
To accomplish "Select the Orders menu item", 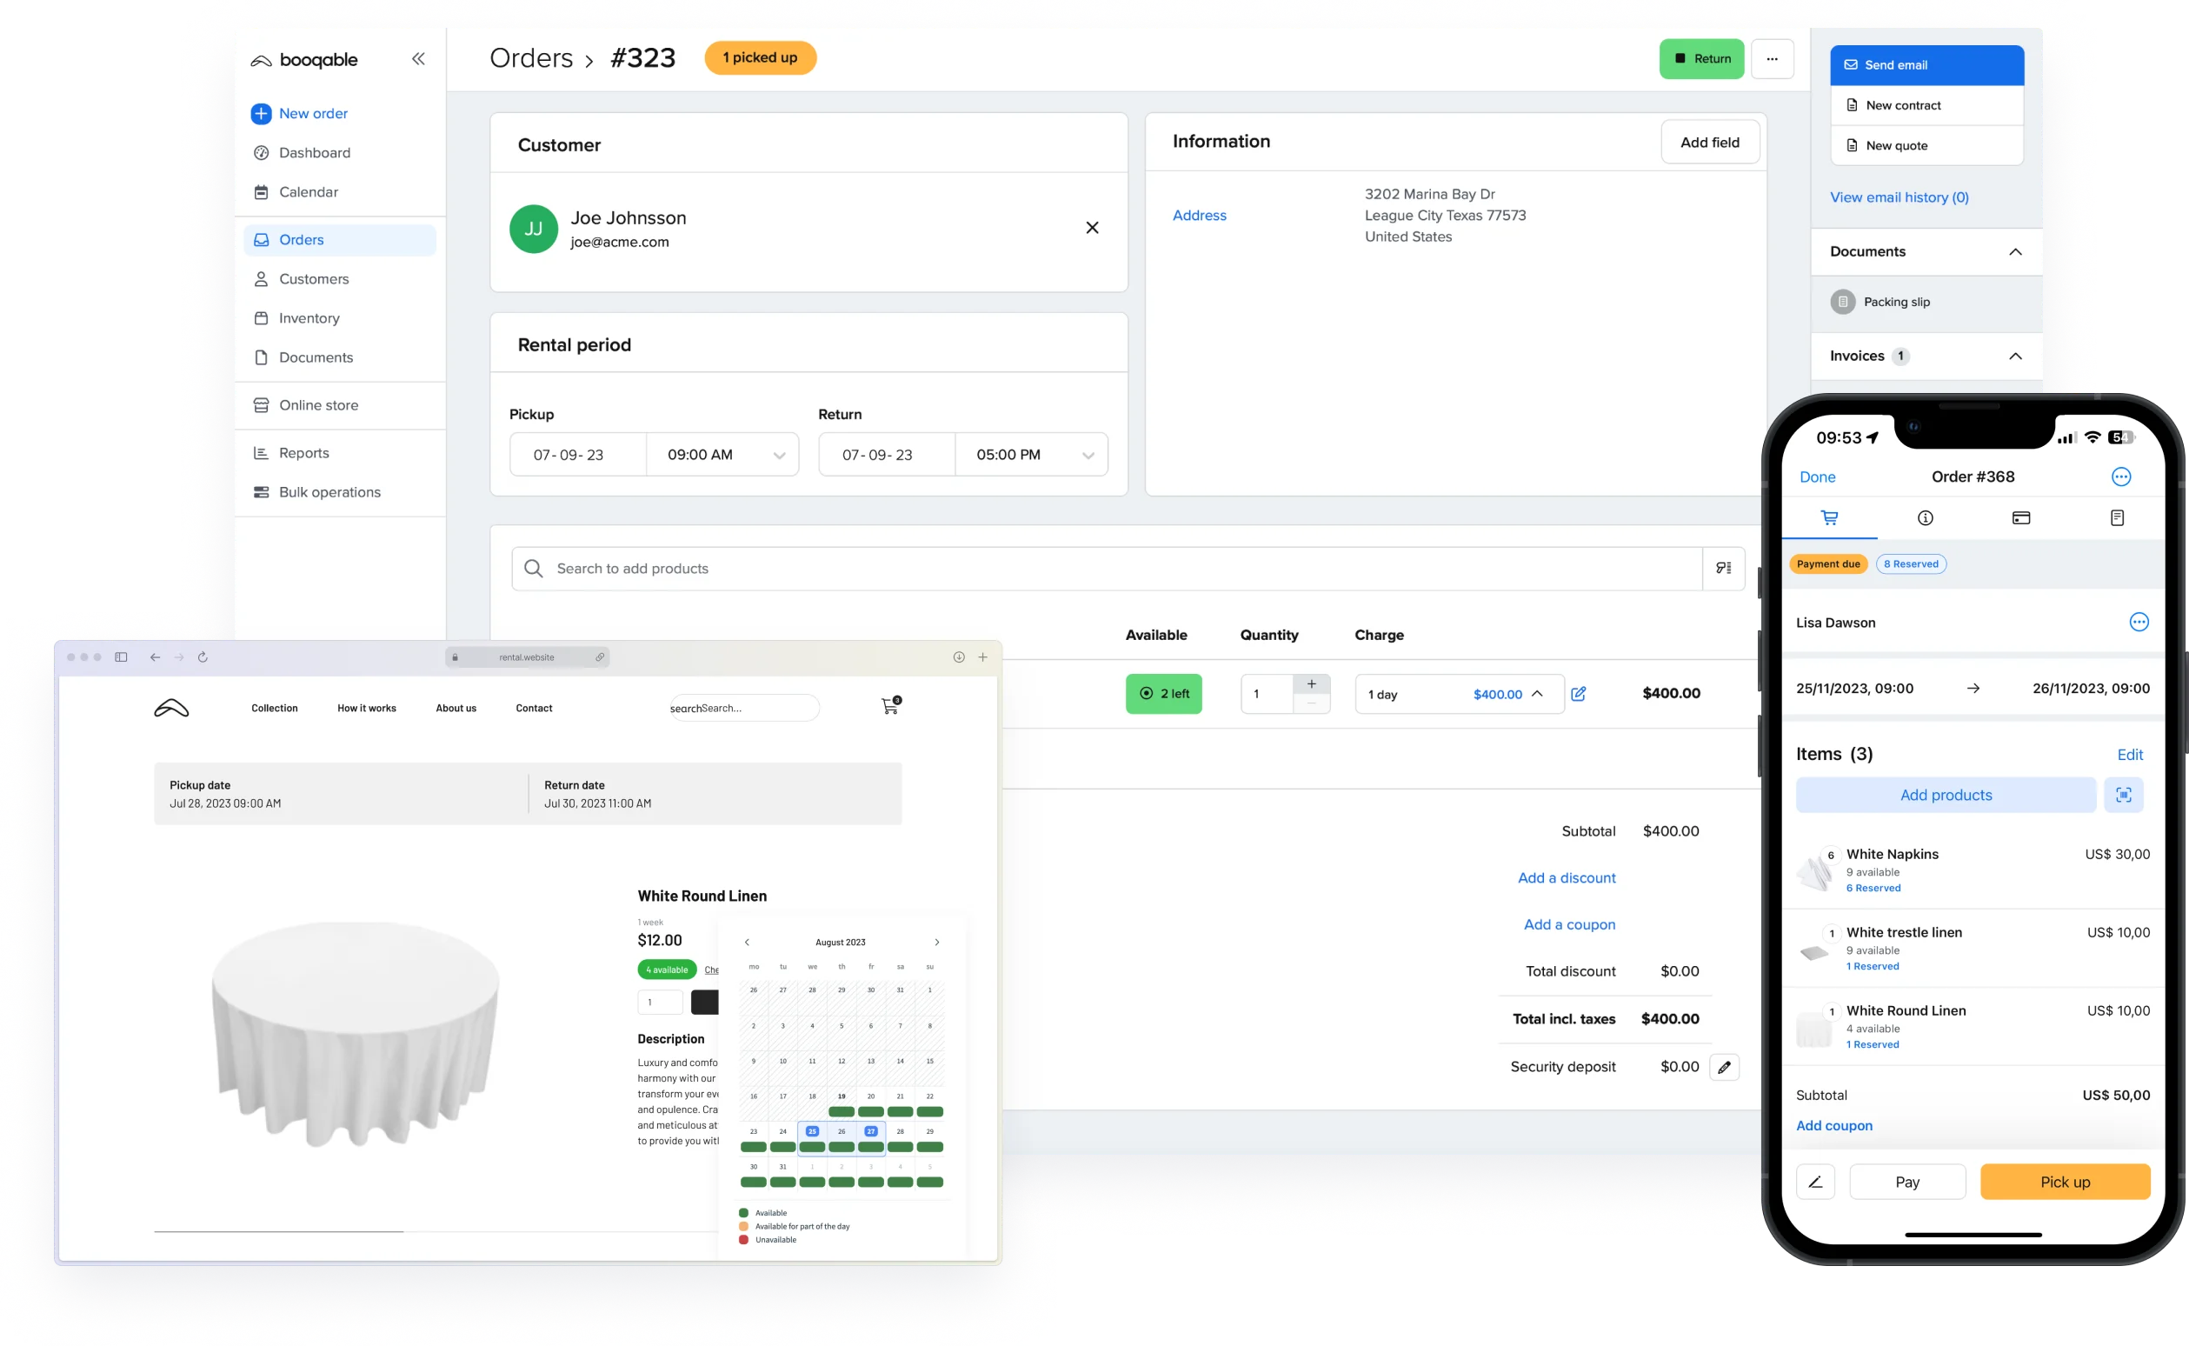I will tap(302, 239).
